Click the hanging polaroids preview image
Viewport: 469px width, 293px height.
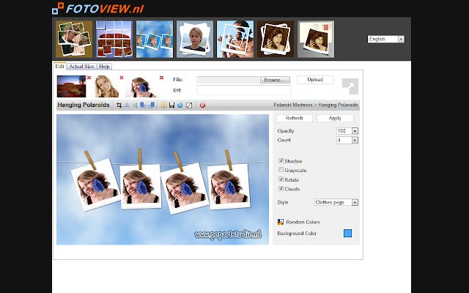pyautogui.click(x=163, y=179)
